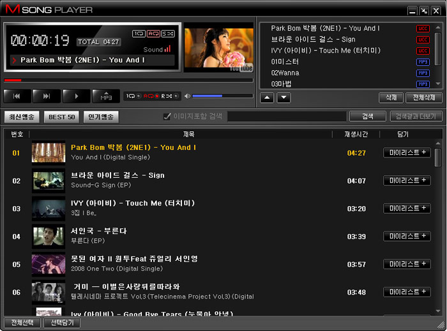This screenshot has height=331, width=447.
Task: Select the repeat-all radio button
Action: click(157, 96)
